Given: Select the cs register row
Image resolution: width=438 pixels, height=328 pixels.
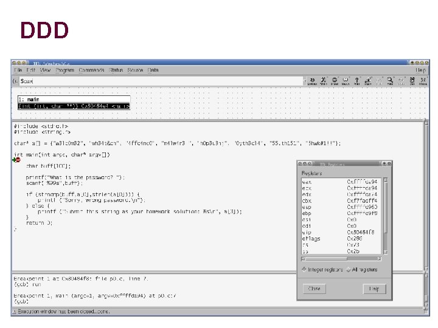Looking at the screenshot, I should [x=342, y=245].
